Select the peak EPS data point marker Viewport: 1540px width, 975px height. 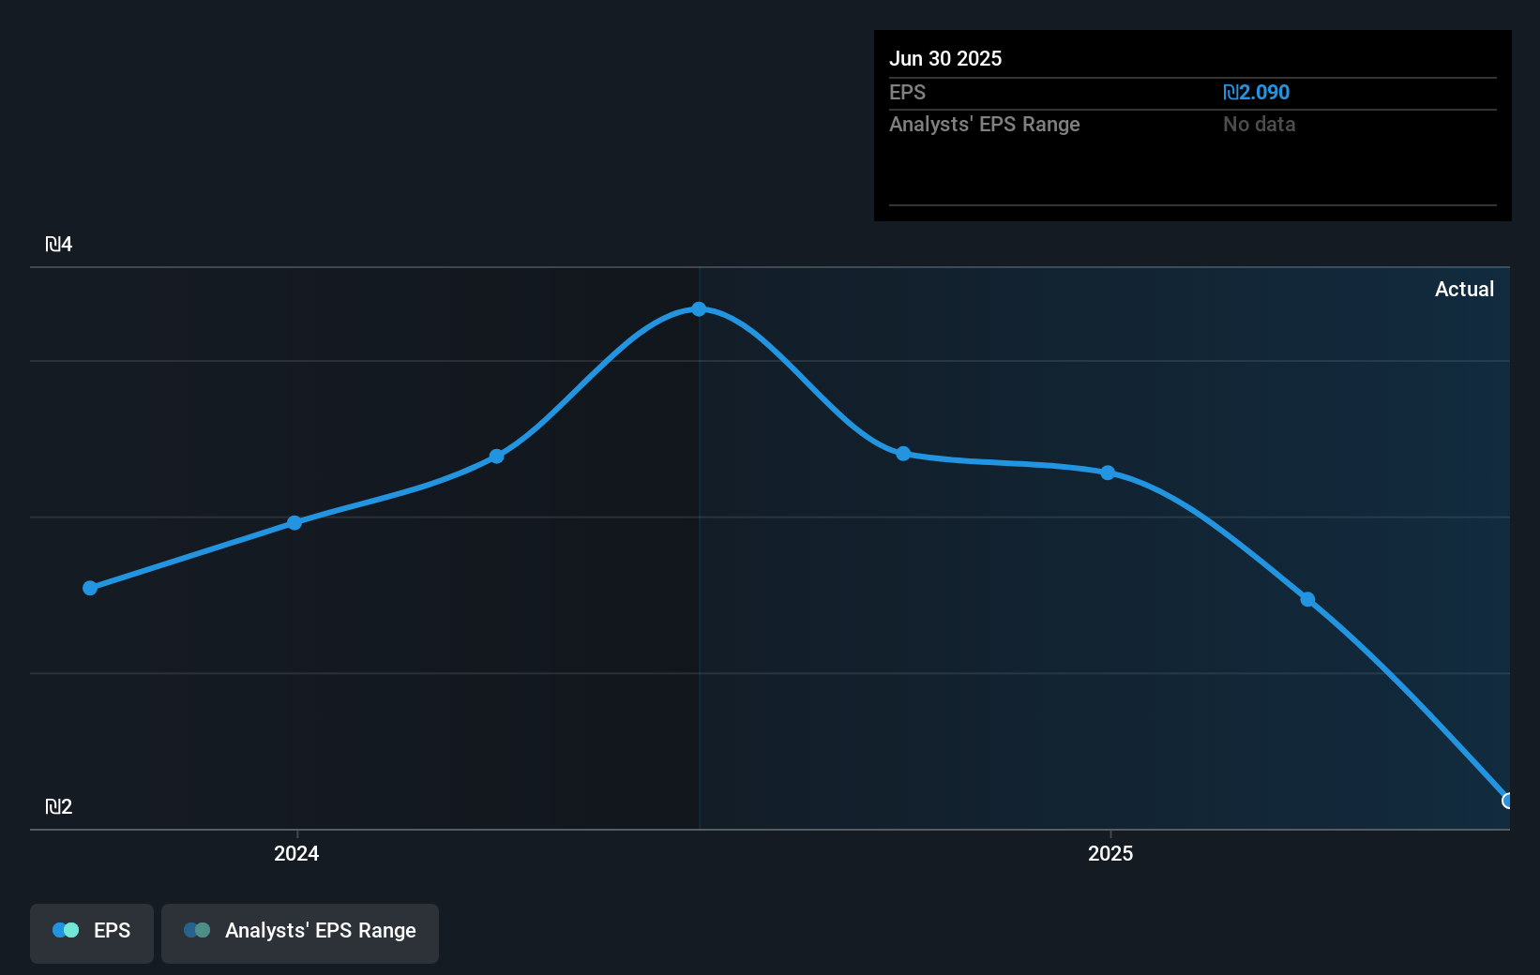[x=699, y=309]
